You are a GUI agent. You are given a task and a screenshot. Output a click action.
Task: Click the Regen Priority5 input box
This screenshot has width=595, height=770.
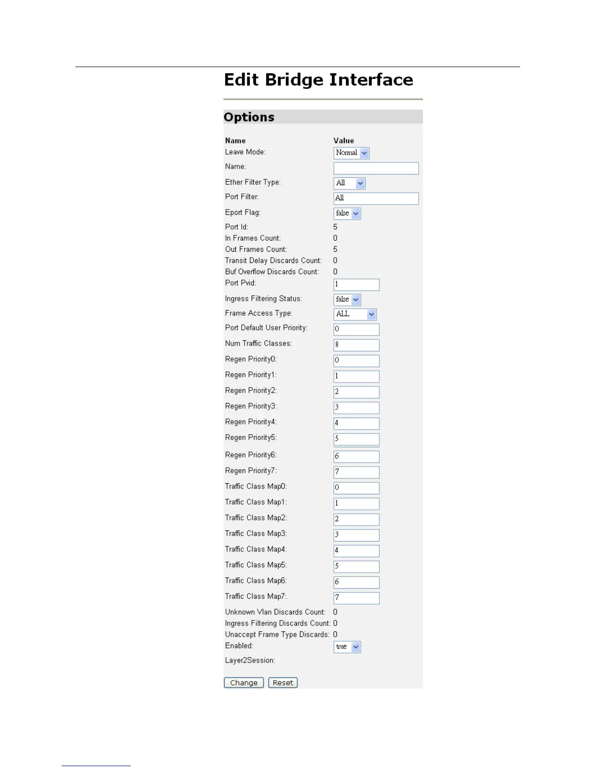pos(356,439)
